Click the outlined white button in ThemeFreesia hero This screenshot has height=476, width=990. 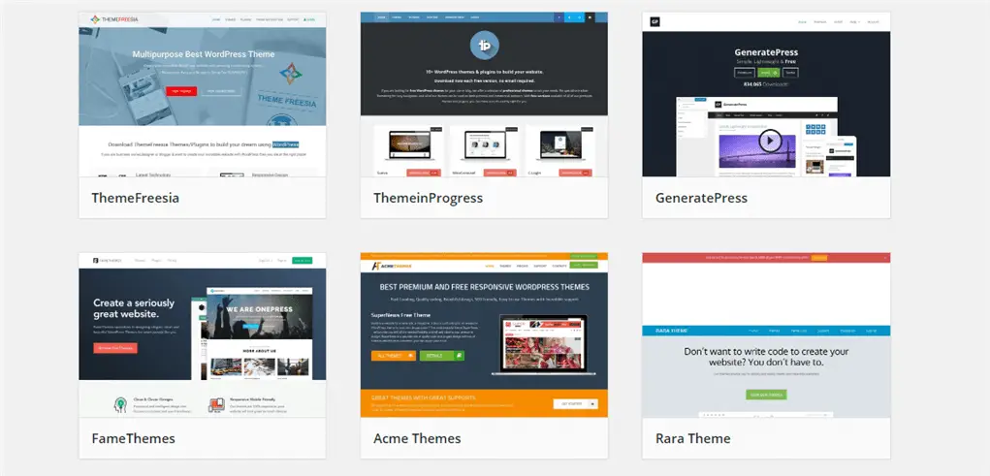pos(221,91)
